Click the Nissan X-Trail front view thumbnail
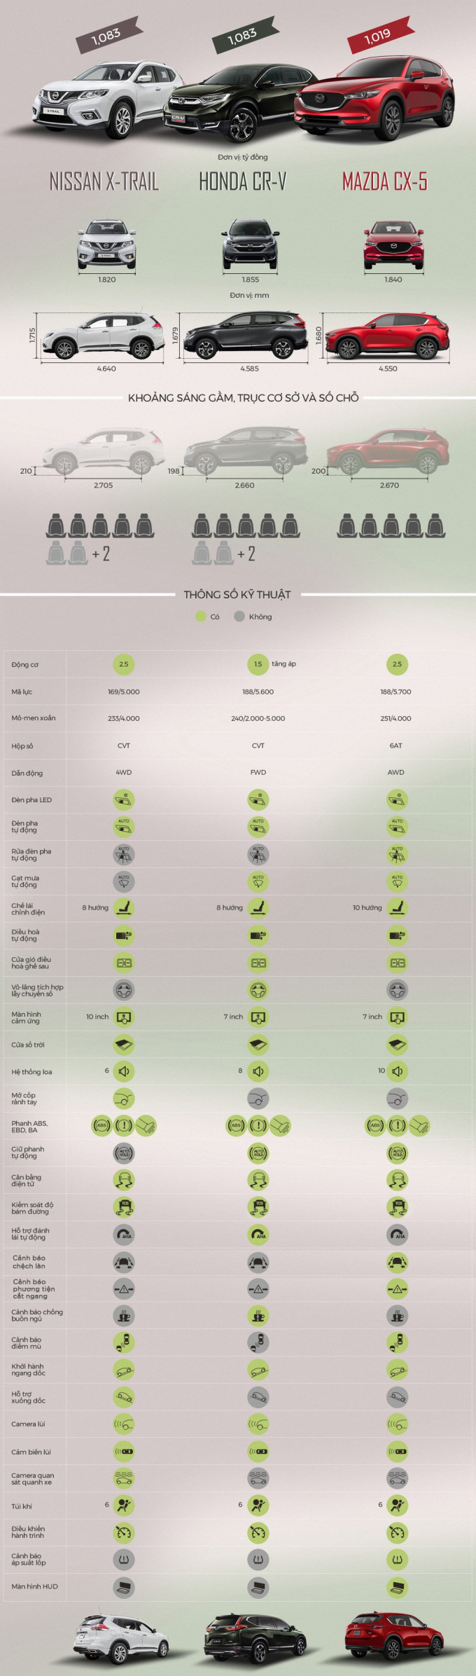 [x=106, y=245]
